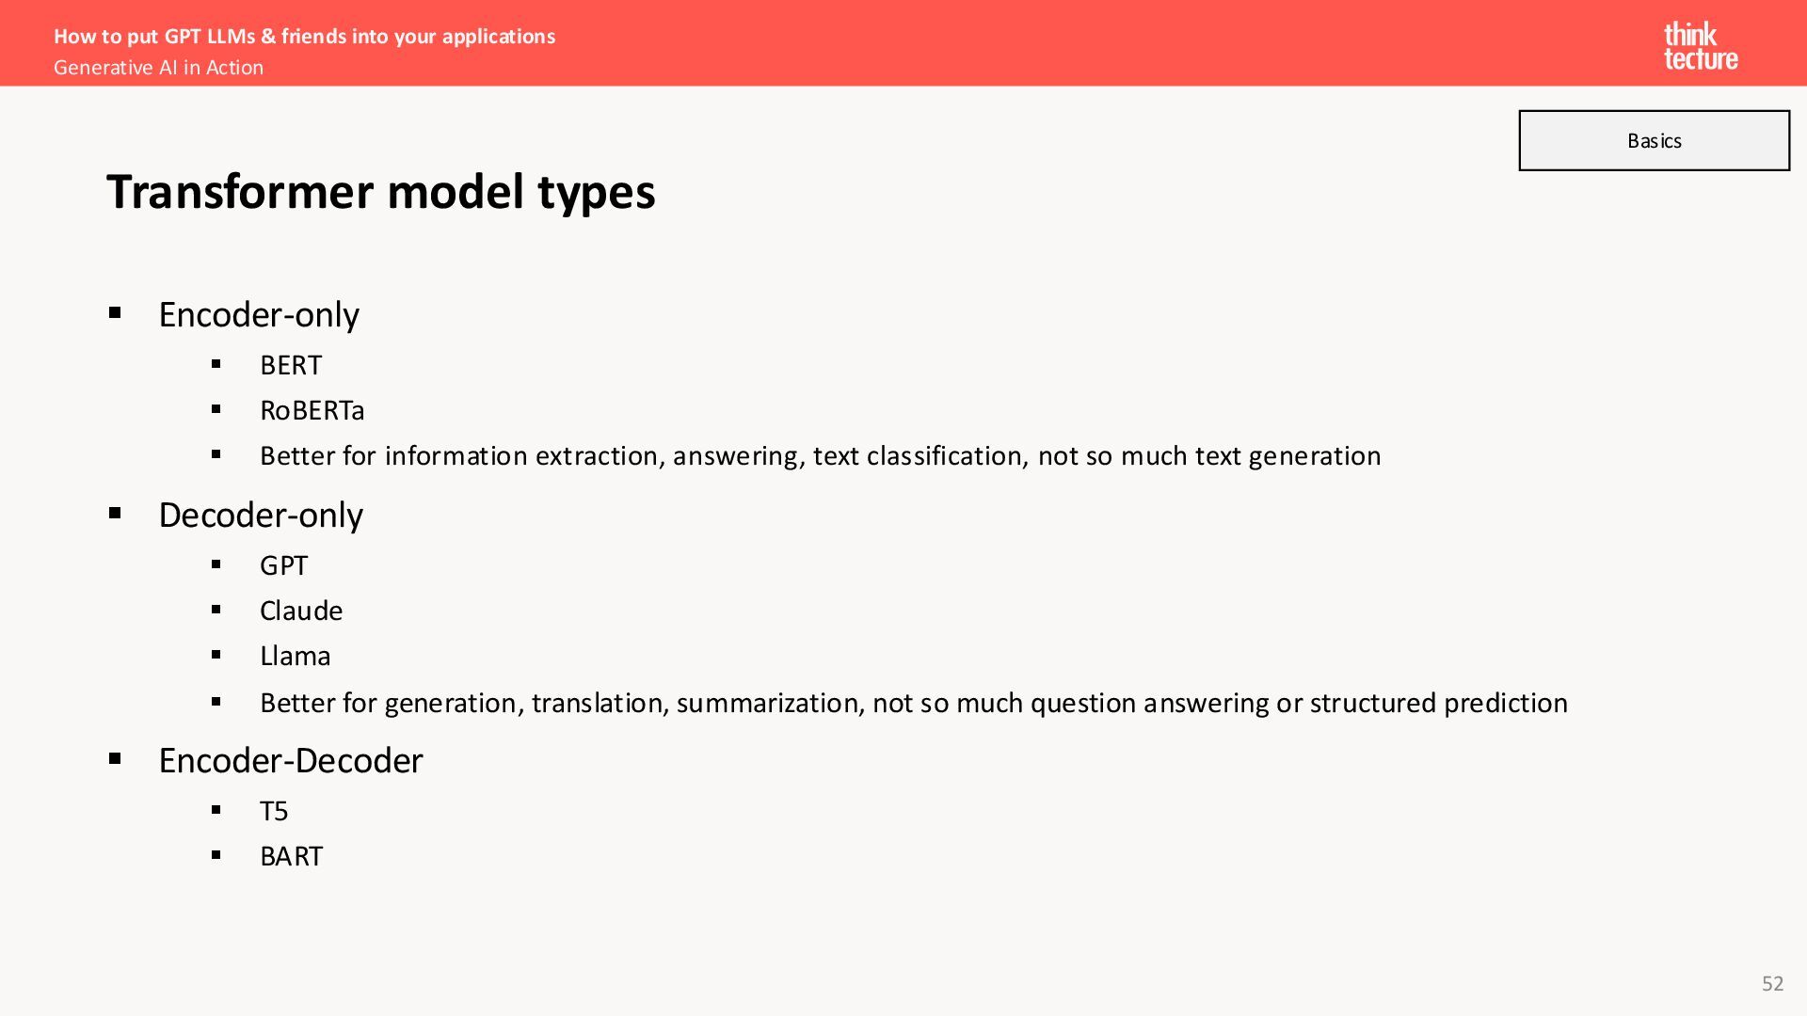Screen dimensions: 1807x1016
Task: Select the GPT bullet item
Action: [x=284, y=565]
